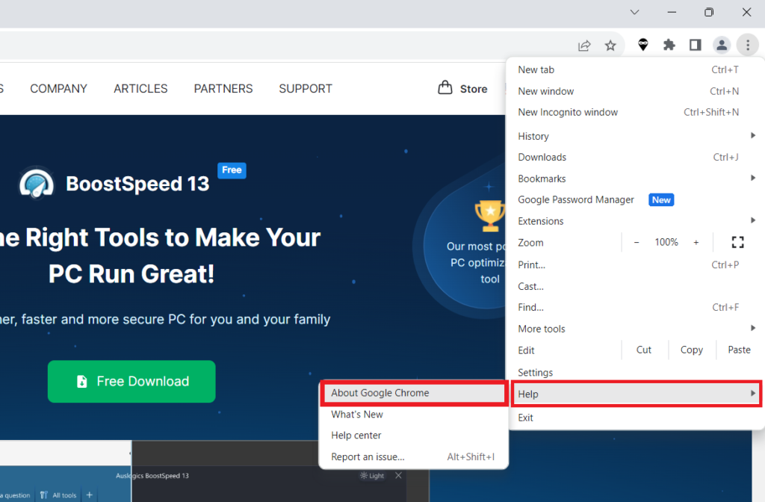765x502 pixels.
Task: Click the three-dot Chrome menu icon
Action: 748,45
